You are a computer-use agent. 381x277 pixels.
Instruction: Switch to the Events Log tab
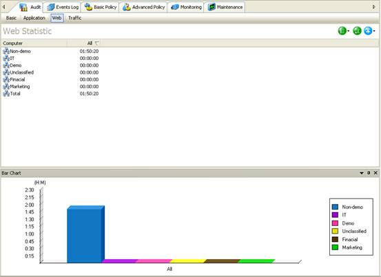[63, 8]
